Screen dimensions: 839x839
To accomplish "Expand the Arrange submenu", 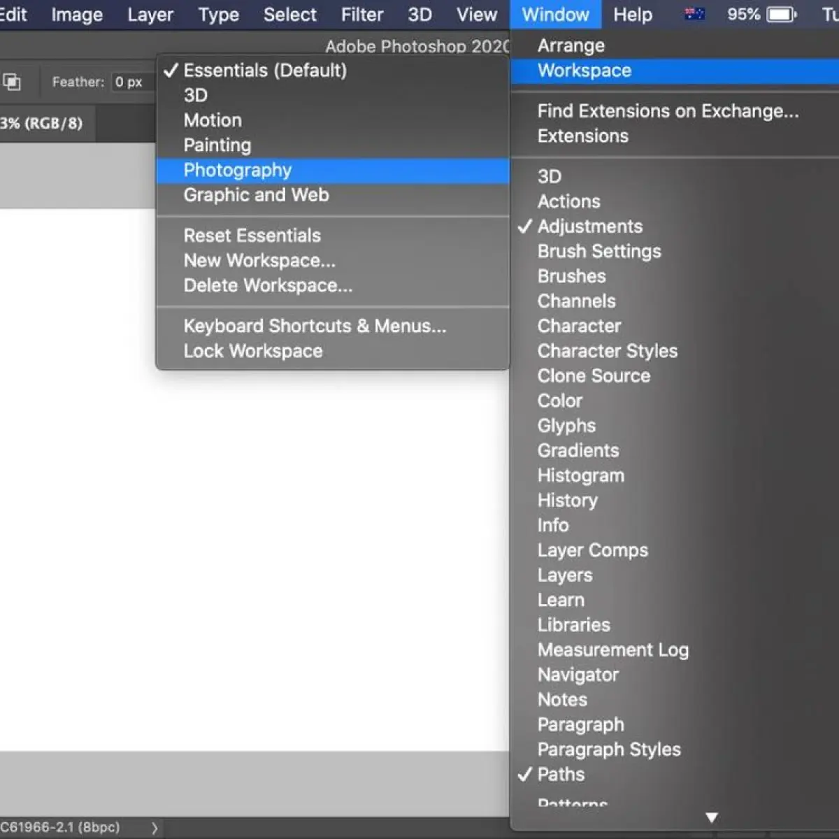I will 675,45.
